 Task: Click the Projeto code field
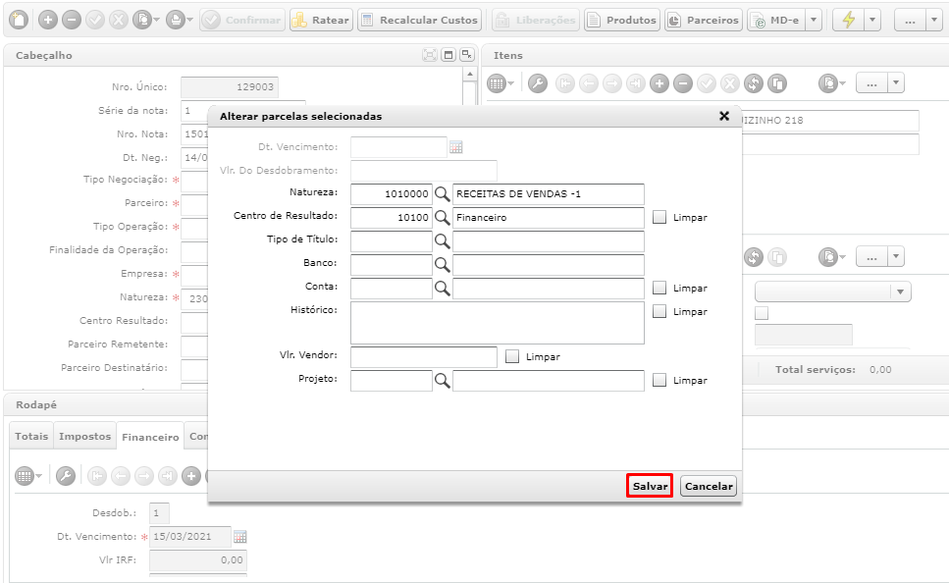391,380
